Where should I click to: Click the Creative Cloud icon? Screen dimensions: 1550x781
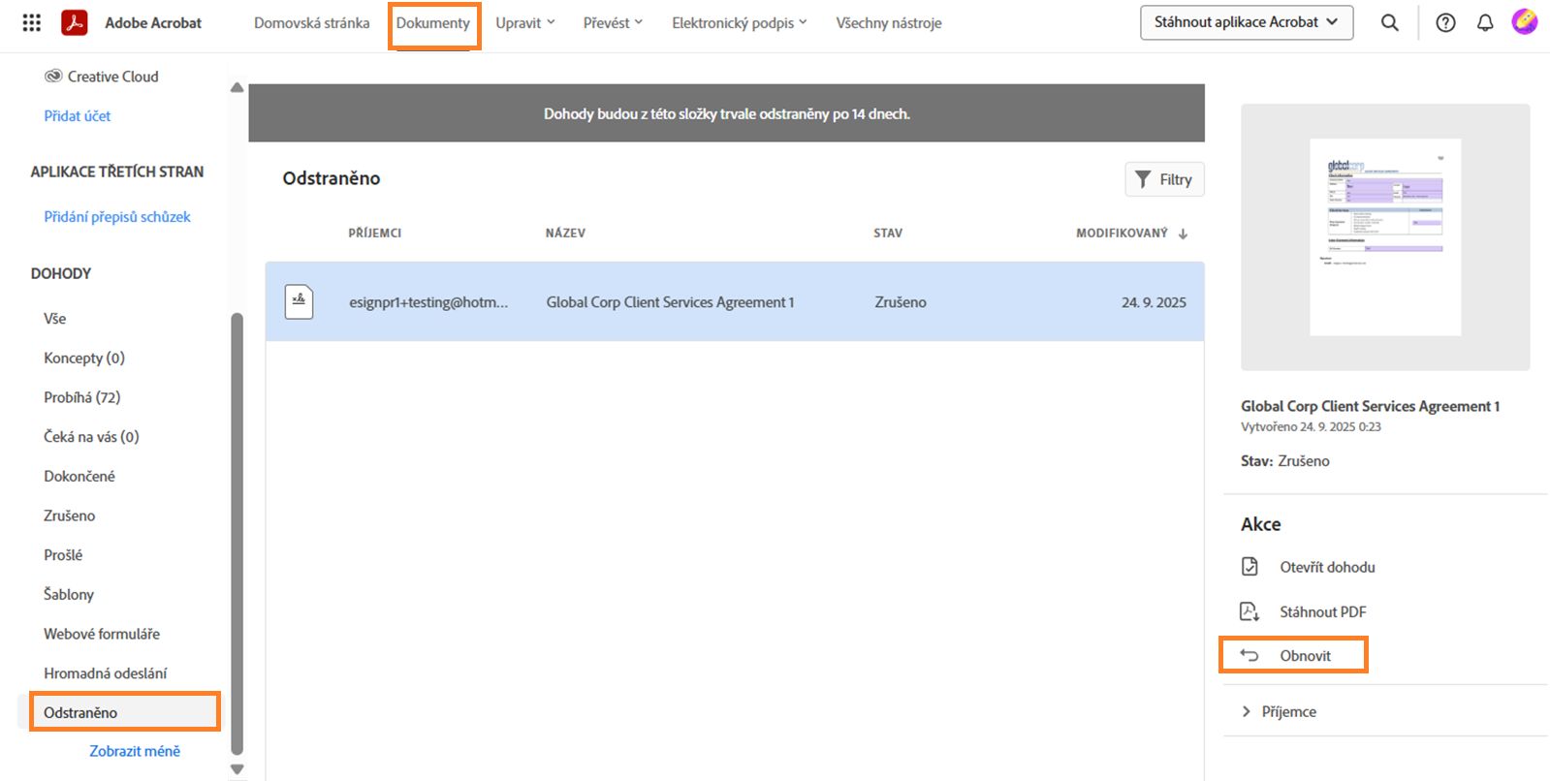pos(53,76)
